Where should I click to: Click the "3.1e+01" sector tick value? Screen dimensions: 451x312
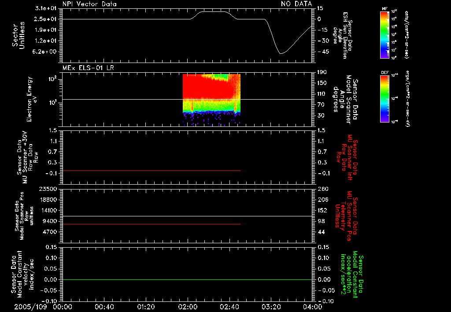point(45,8)
